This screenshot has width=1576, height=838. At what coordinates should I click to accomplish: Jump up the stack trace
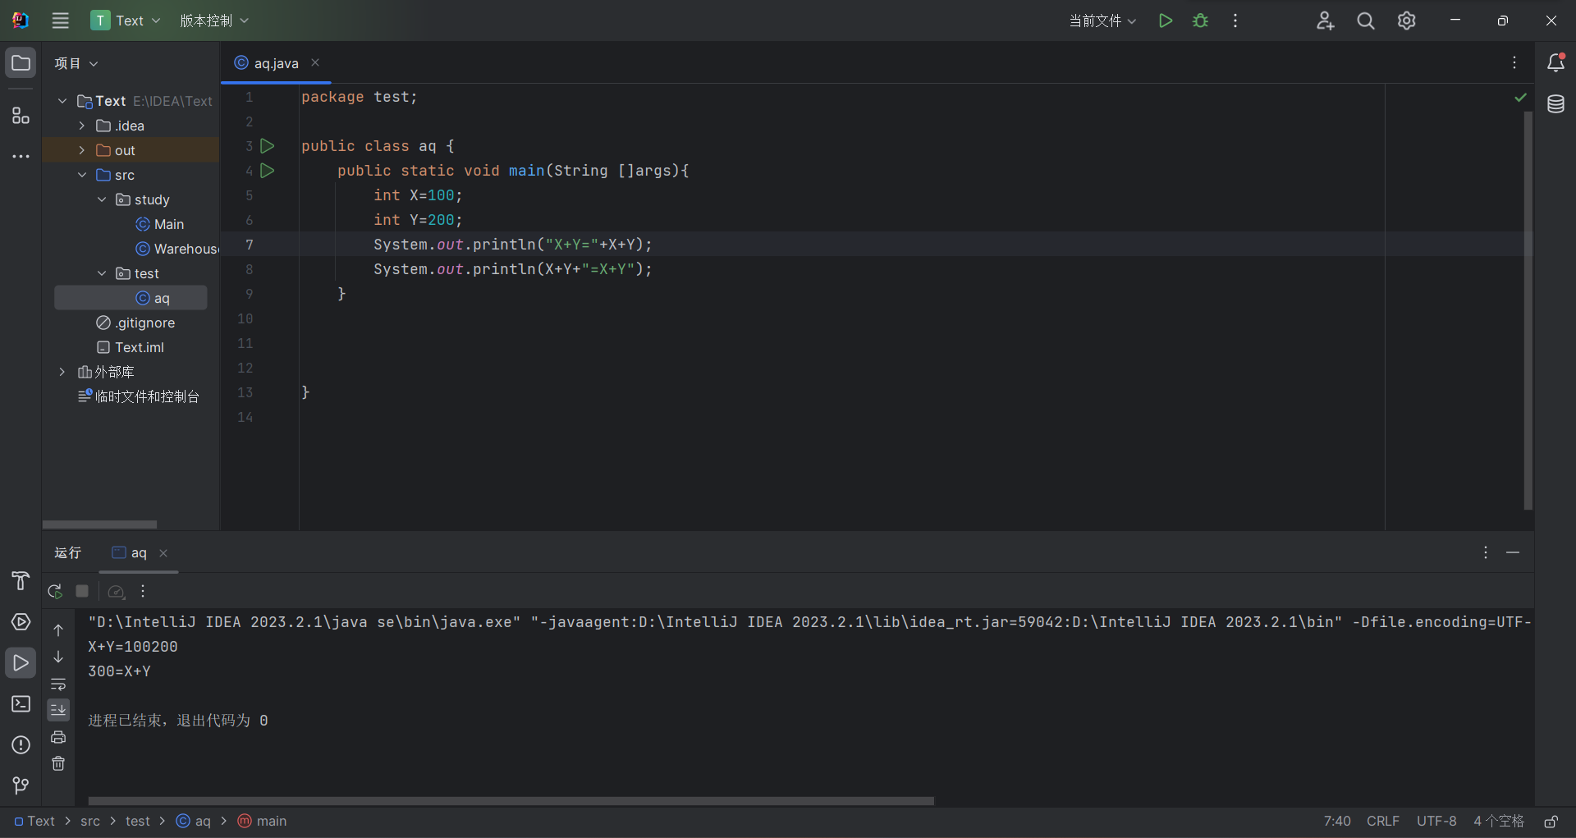pyautogui.click(x=58, y=630)
